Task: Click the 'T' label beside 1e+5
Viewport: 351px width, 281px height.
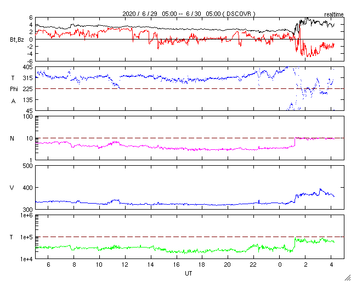Action: pyautogui.click(x=12, y=237)
